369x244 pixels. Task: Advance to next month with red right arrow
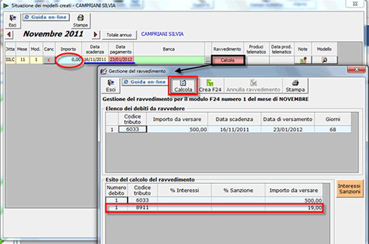96,34
